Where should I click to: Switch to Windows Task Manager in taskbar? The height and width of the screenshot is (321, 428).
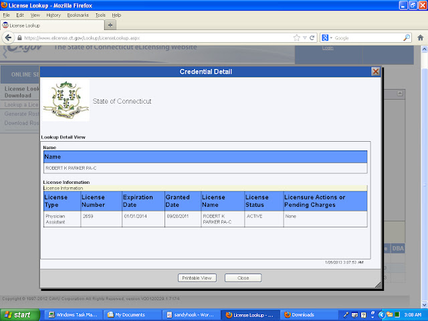coord(73,315)
